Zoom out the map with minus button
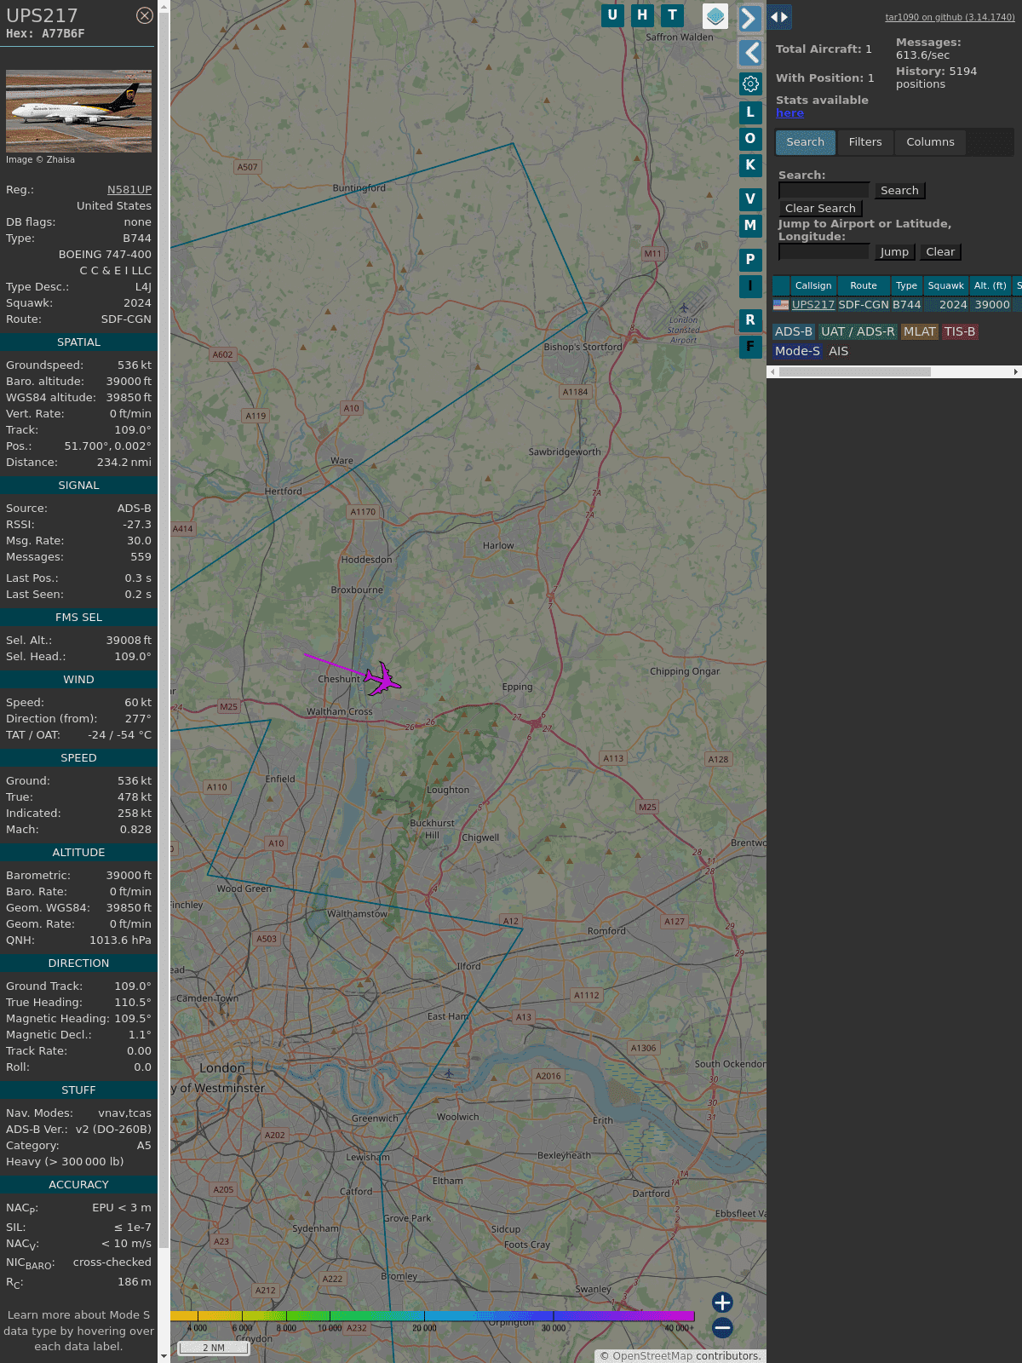Viewport: 1022px width, 1363px height. [722, 1327]
